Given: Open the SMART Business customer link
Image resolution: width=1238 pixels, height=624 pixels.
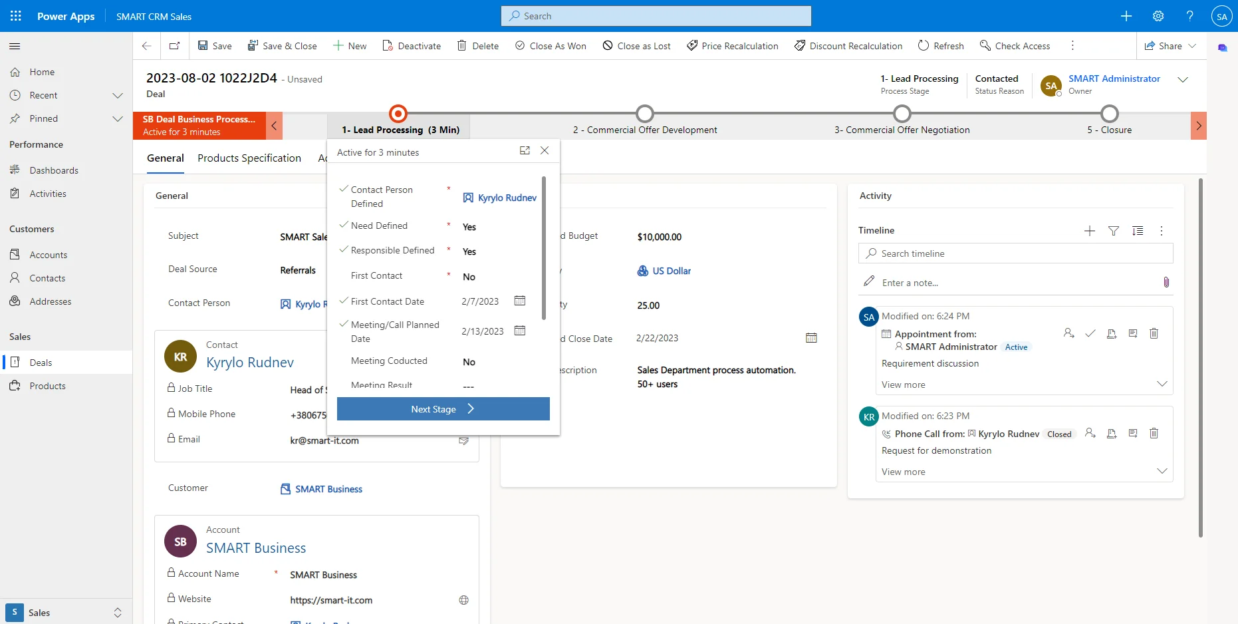Looking at the screenshot, I should pyautogui.click(x=328, y=489).
